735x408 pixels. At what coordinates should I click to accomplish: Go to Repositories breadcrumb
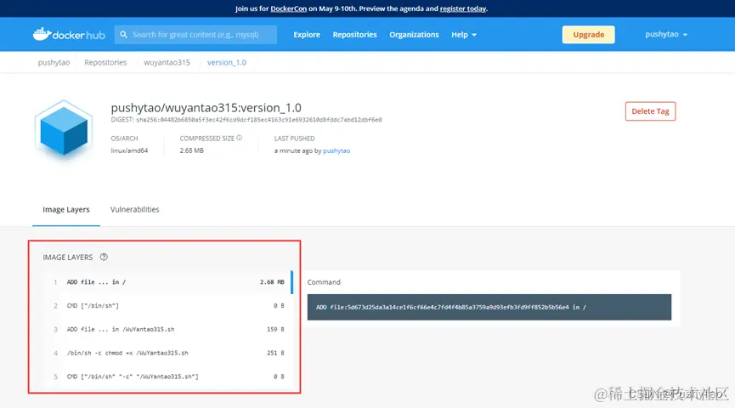(105, 62)
